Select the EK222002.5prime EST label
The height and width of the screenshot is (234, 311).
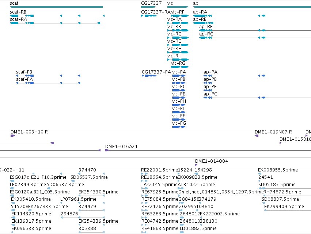220,214
